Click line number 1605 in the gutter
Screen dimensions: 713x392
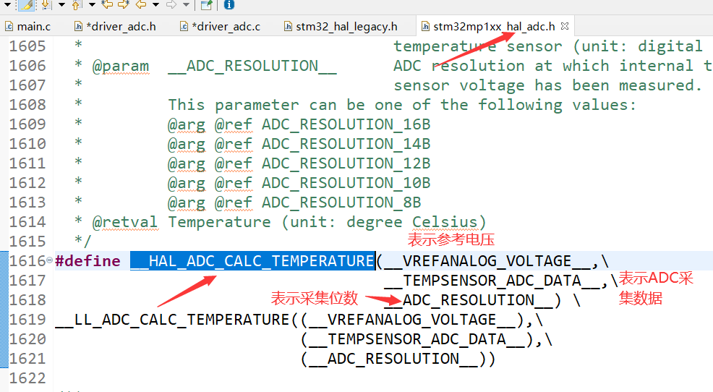27,46
